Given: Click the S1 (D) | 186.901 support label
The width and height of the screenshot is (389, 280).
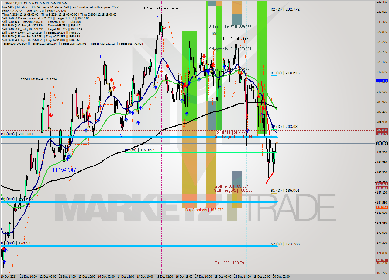Looking at the screenshot, I should (285, 191).
